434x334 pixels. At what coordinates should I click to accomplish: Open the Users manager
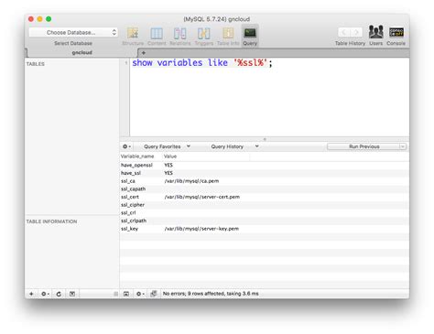pos(376,36)
